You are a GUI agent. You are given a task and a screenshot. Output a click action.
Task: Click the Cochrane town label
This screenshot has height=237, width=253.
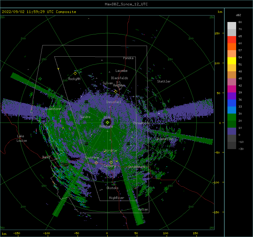92,158
